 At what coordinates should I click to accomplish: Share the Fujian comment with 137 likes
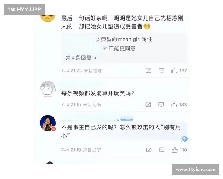[x=148, y=70]
